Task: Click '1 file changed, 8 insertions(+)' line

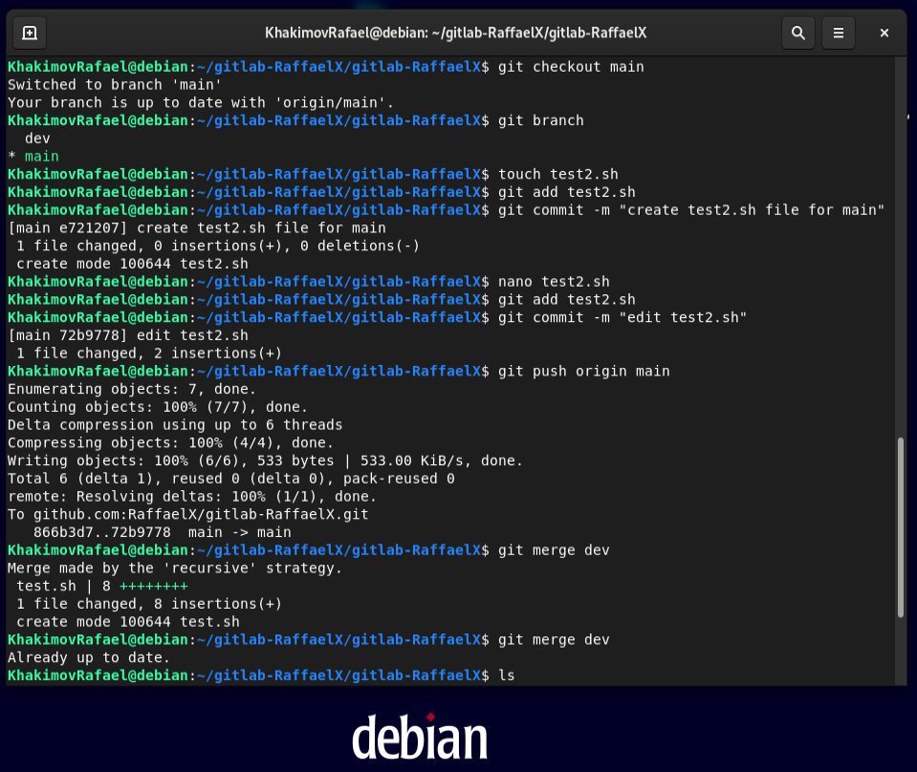Action: pos(149,604)
